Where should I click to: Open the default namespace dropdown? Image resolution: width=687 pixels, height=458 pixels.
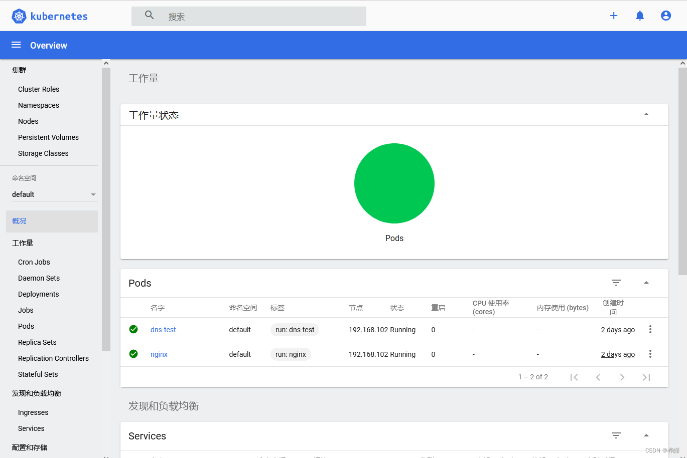click(x=55, y=194)
